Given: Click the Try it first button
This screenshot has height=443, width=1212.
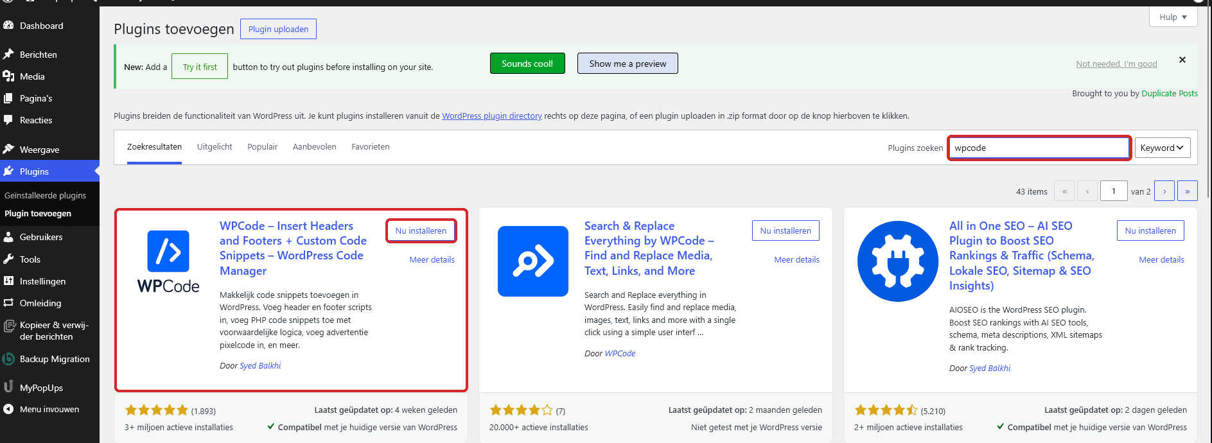Looking at the screenshot, I should click(x=200, y=66).
